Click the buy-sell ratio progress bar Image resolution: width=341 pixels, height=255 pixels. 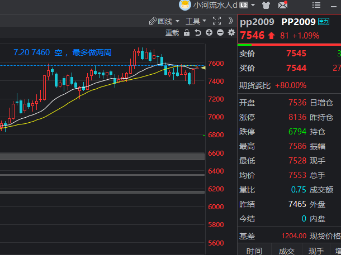point(289,45)
